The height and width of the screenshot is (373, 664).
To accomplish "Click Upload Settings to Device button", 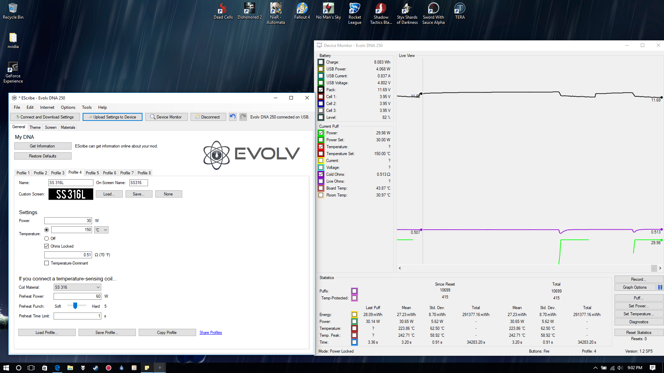I will (x=112, y=117).
